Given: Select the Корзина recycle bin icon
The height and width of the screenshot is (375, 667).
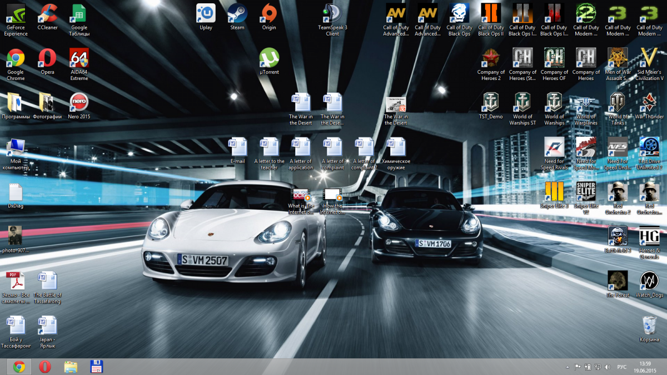Looking at the screenshot, I should [649, 326].
